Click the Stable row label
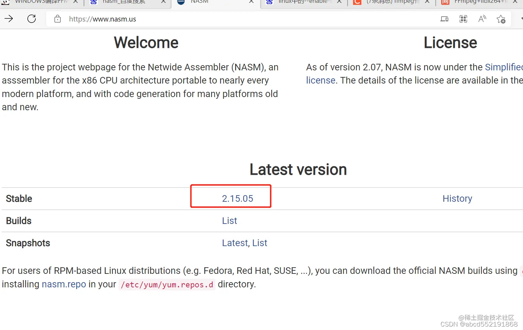This screenshot has width=523, height=330. point(19,199)
